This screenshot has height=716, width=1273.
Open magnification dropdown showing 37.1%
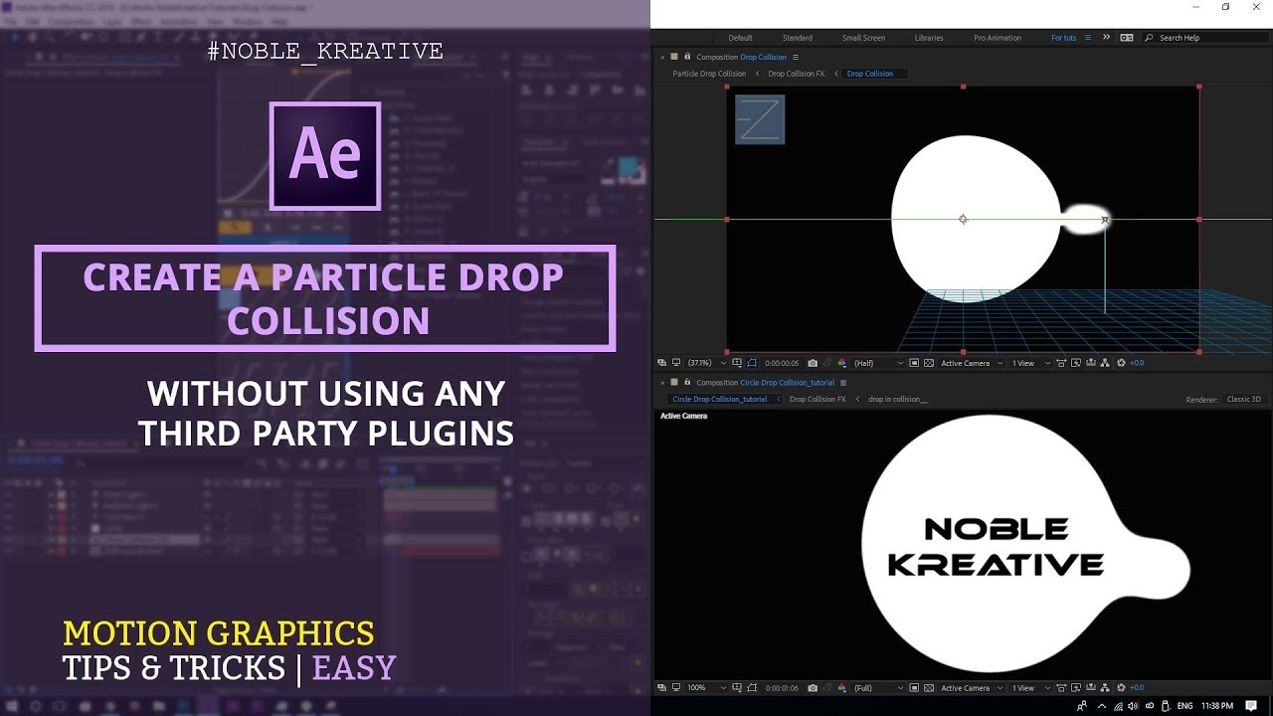pyautogui.click(x=706, y=363)
